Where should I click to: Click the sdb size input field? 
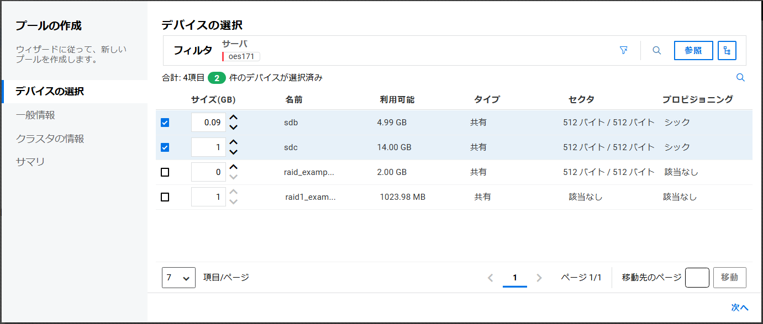208,123
